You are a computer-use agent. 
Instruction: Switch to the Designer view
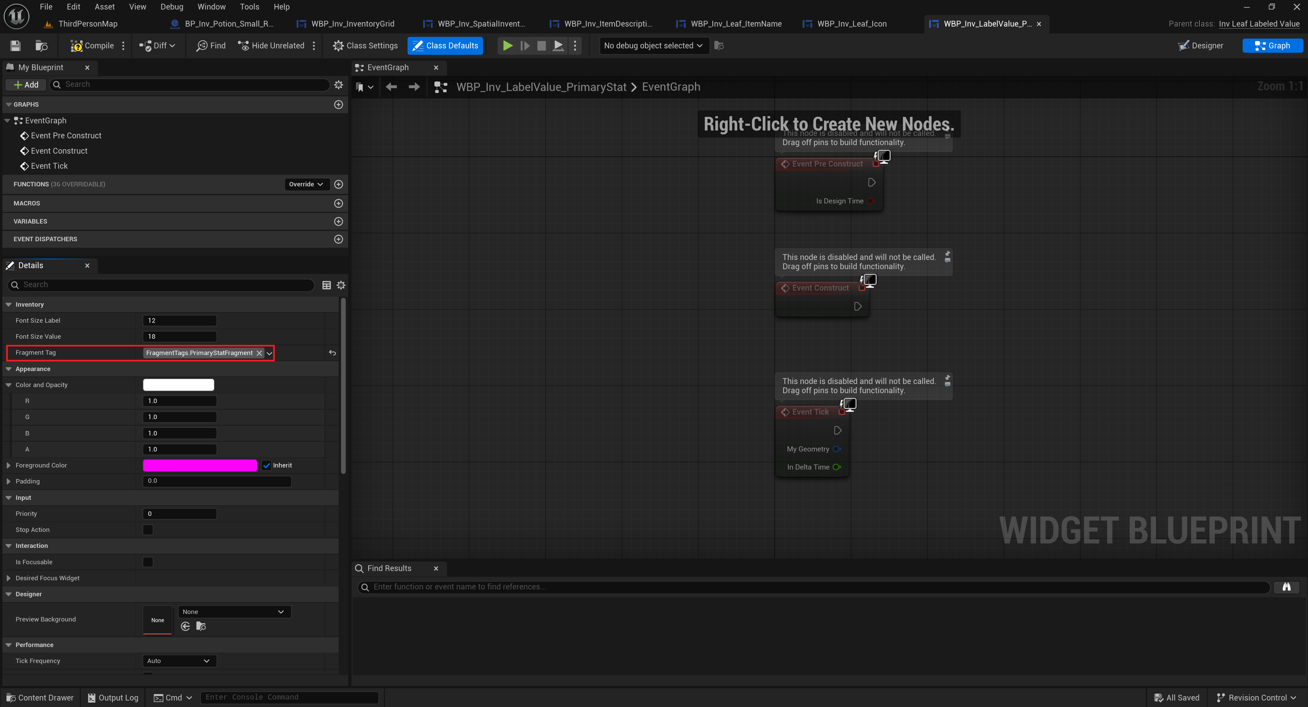[1201, 46]
